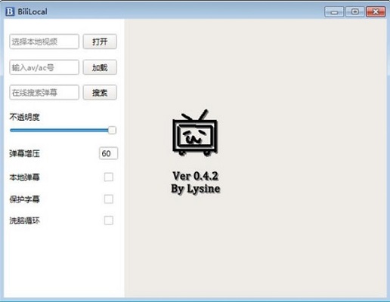The image size is (390, 302).
Task: Close the BiliLocal window
Action: (x=376, y=12)
